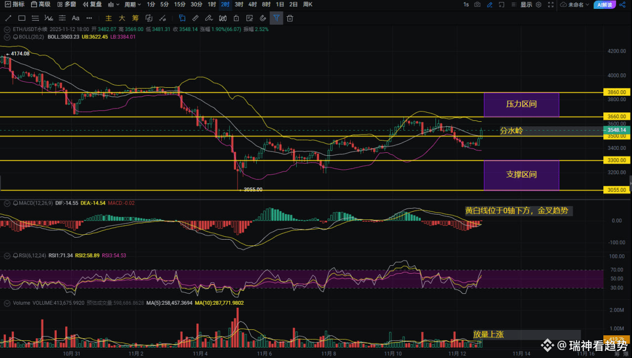
Task: Switch to the 15分 timeframe
Action: coord(180,4)
